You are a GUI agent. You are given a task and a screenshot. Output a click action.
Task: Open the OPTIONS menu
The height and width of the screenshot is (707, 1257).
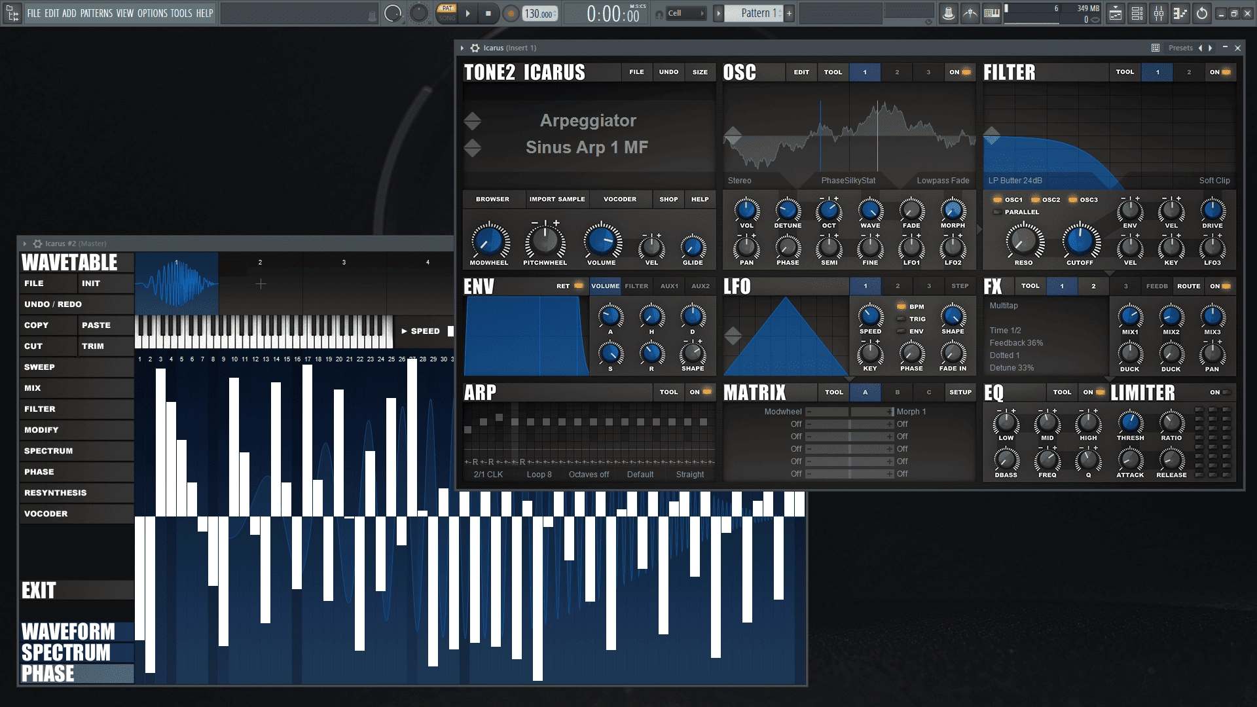(152, 13)
